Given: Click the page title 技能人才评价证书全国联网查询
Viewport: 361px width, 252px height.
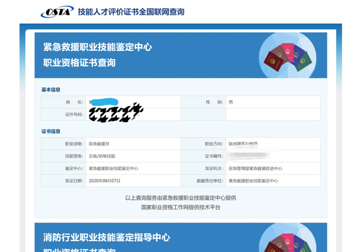Looking at the screenshot, I should point(131,12).
